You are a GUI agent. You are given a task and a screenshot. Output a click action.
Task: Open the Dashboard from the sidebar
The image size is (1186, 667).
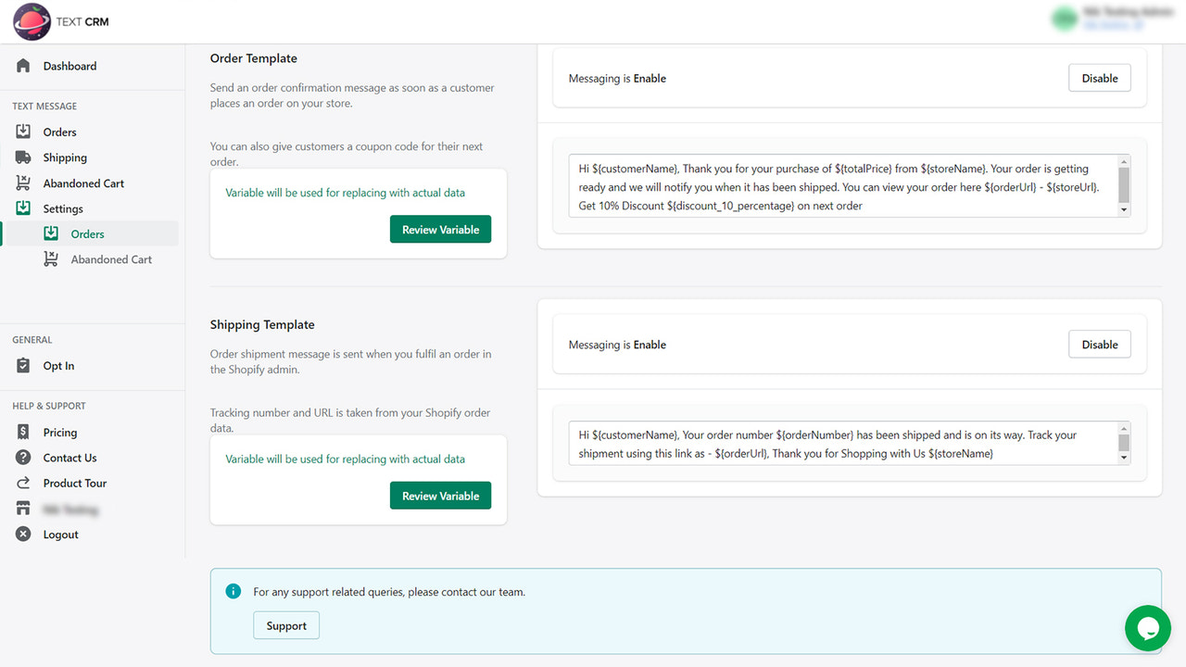pyautogui.click(x=69, y=66)
